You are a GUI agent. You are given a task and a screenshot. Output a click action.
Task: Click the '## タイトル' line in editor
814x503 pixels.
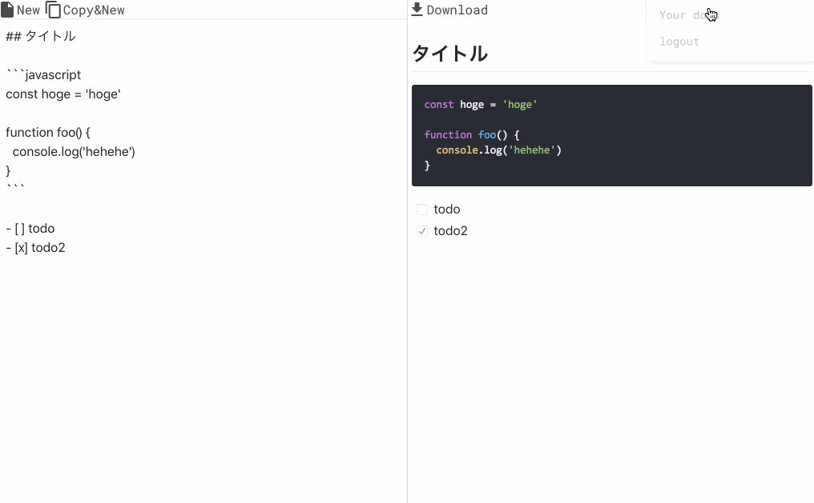pos(41,36)
